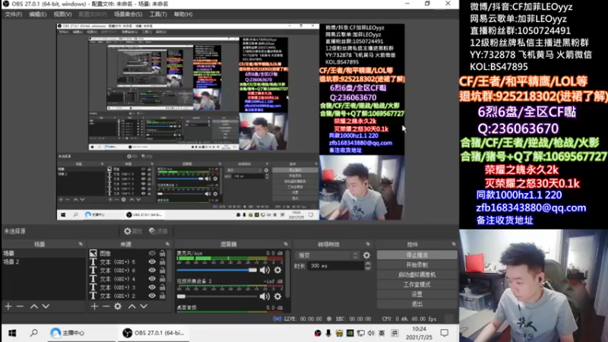Open the Windows Start menu
Screen dimensions: 608x342
[12, 333]
